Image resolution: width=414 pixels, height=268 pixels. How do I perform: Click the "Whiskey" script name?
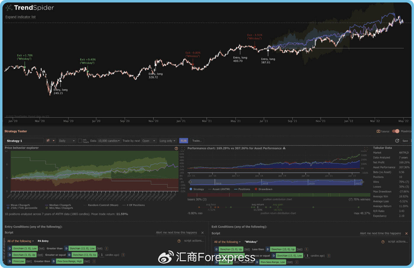(x=251, y=242)
